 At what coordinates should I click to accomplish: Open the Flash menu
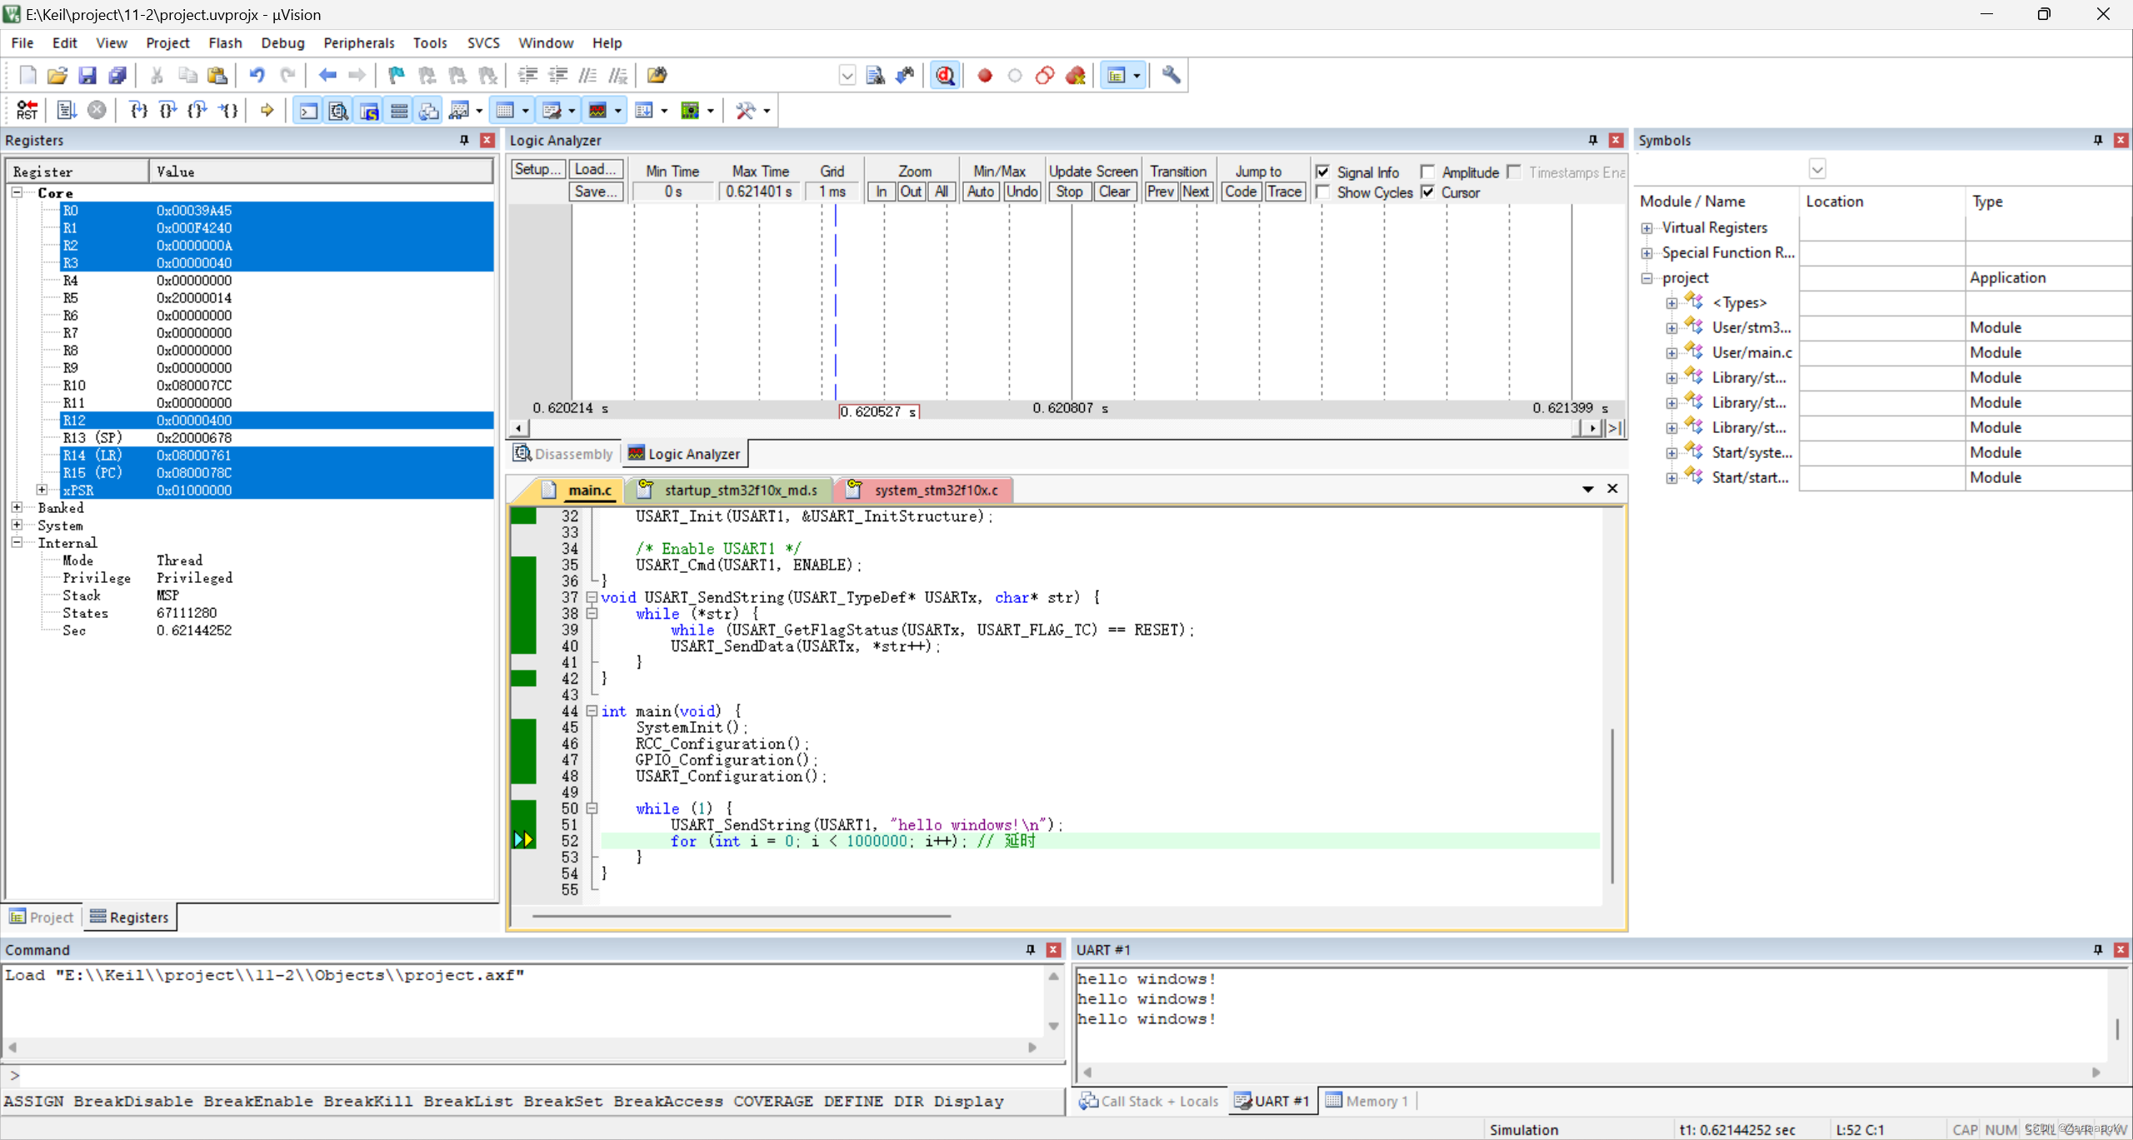click(x=225, y=42)
